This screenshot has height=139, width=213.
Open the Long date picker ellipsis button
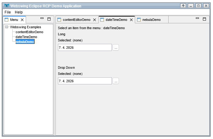pyautogui.click(x=116, y=48)
